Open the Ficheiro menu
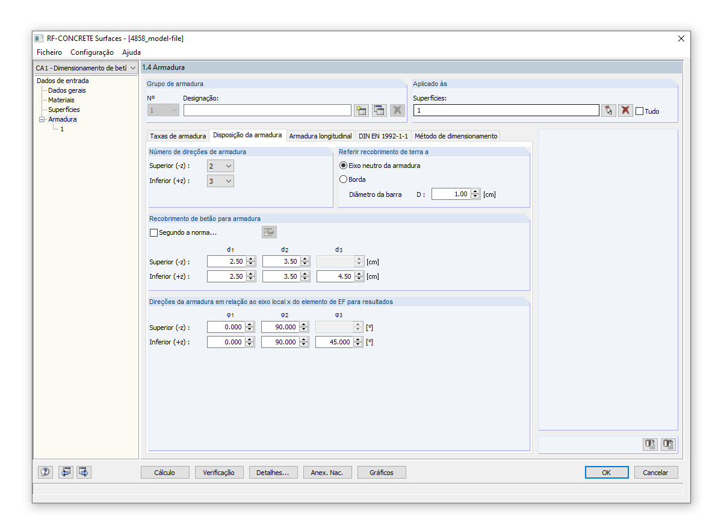Viewport: 721px width, 525px height. pos(49,52)
